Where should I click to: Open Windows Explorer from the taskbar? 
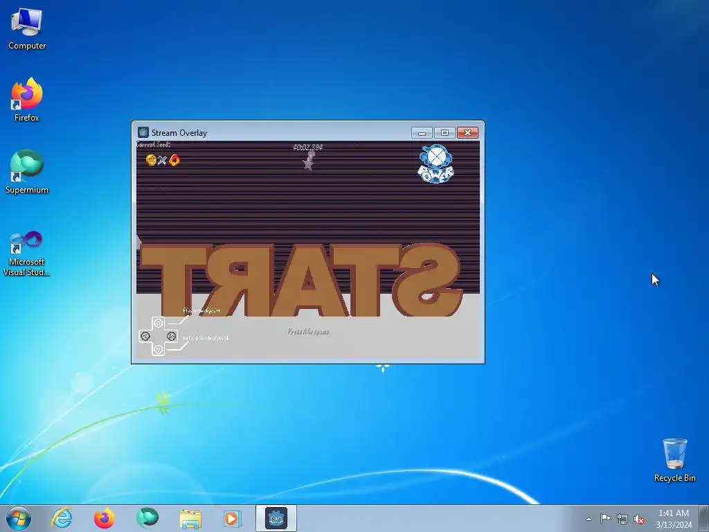coord(190,519)
